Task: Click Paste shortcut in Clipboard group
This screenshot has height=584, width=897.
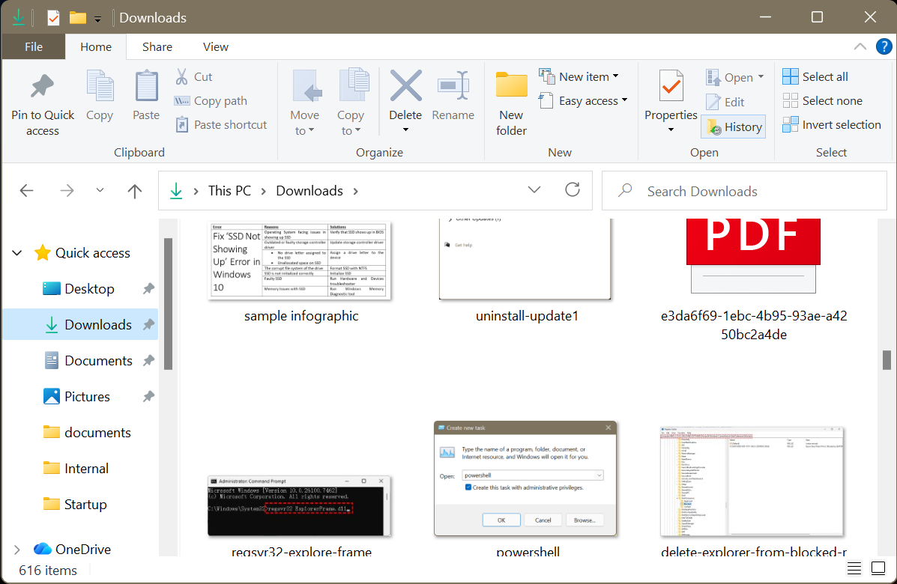Action: 221,124
